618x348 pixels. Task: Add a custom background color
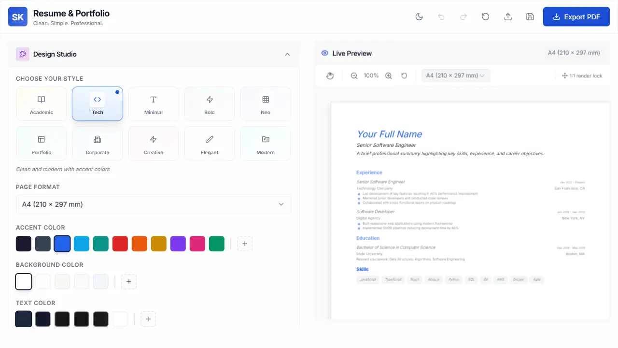[x=129, y=281]
